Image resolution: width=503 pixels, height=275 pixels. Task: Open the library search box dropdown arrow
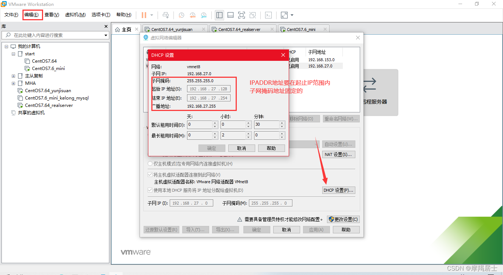pos(106,35)
